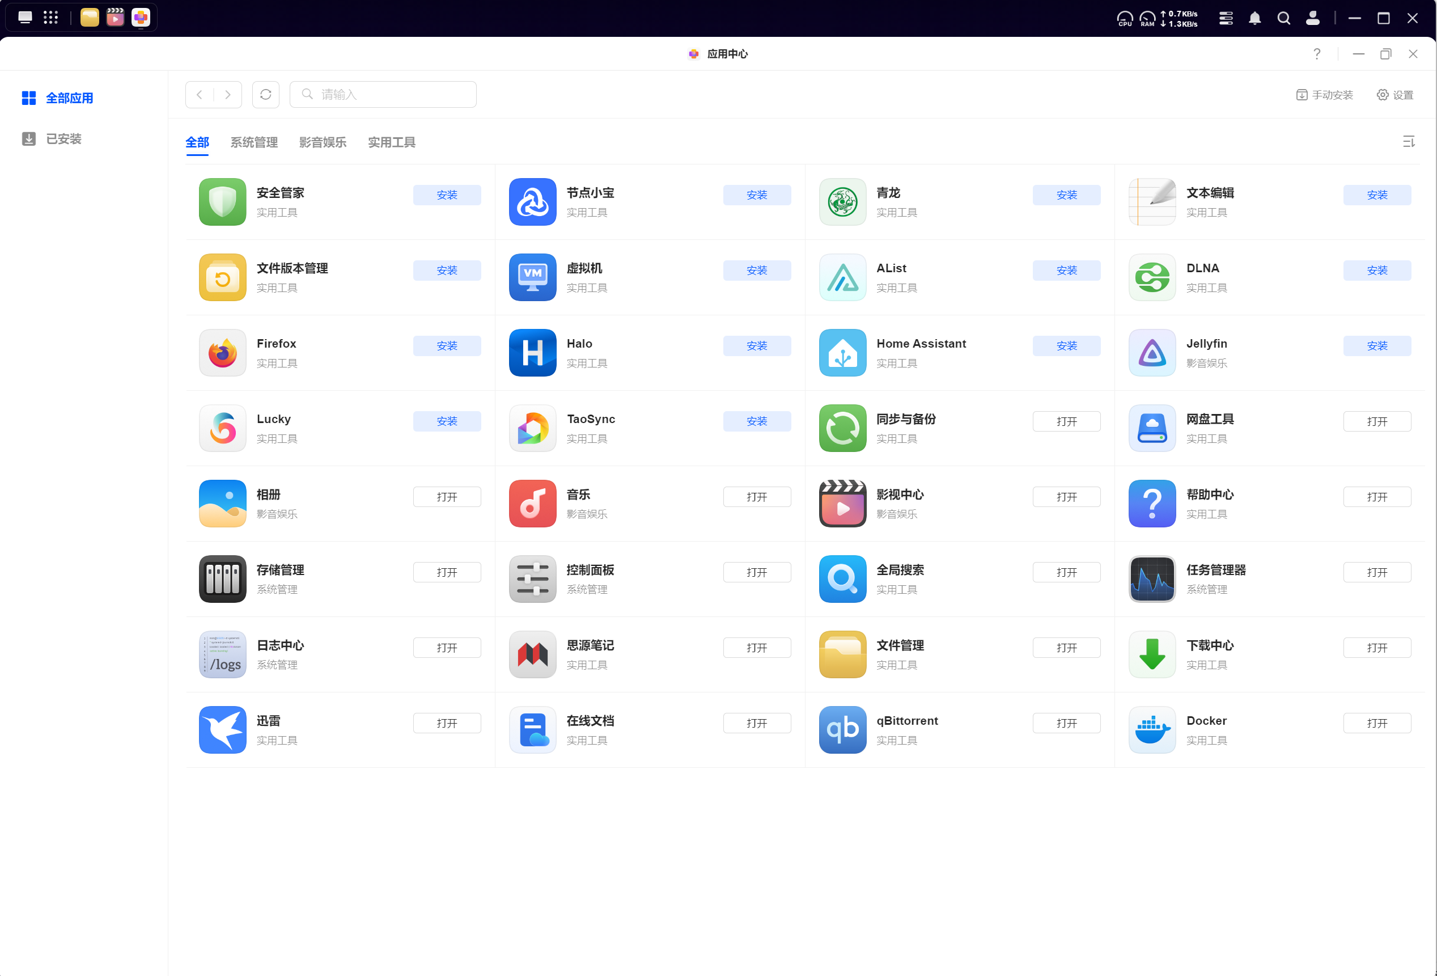Go back with the left arrow
1437x976 pixels.
pos(200,95)
